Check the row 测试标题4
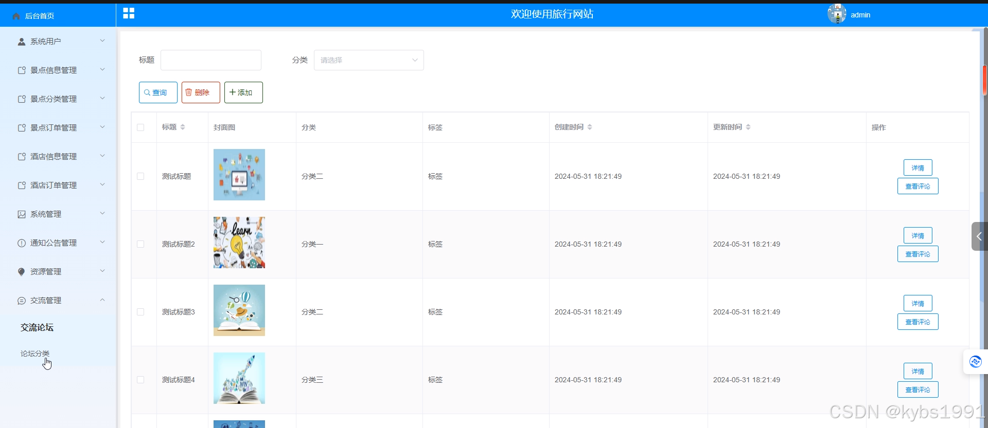The image size is (988, 428). coord(140,380)
